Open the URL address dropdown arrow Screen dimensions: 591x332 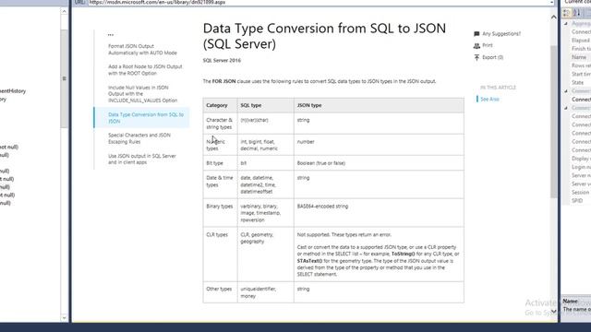click(551, 3)
